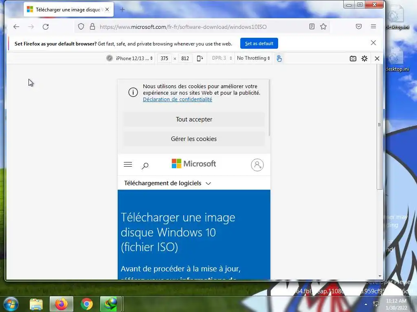Select the lower desktop.ini desktop icon

pyautogui.click(x=397, y=60)
